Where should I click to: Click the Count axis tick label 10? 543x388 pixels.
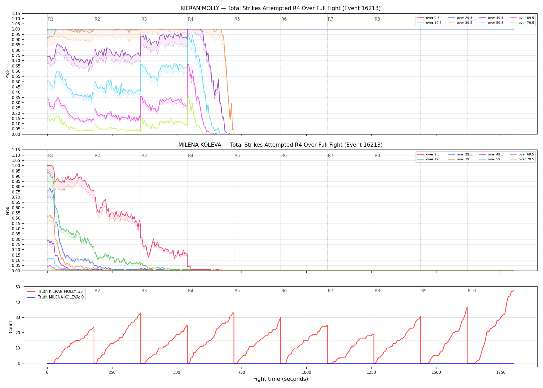pyautogui.click(x=18, y=348)
